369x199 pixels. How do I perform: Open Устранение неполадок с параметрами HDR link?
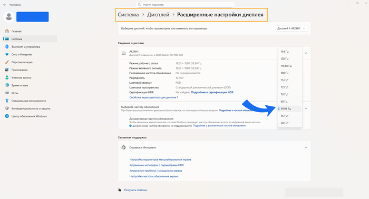tap(157, 165)
